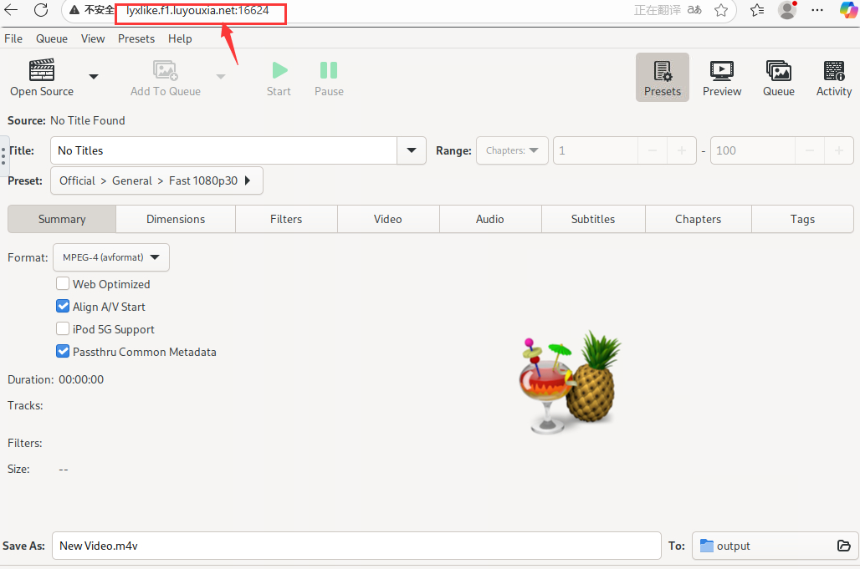The width and height of the screenshot is (860, 569).
Task: Decrease the range start chapter value
Action: click(653, 150)
